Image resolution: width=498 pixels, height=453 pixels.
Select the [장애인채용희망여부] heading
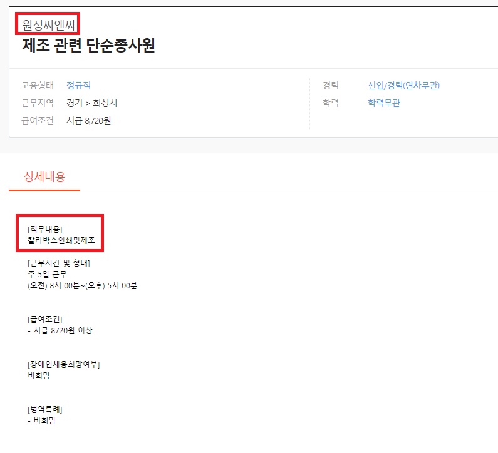pyautogui.click(x=63, y=364)
